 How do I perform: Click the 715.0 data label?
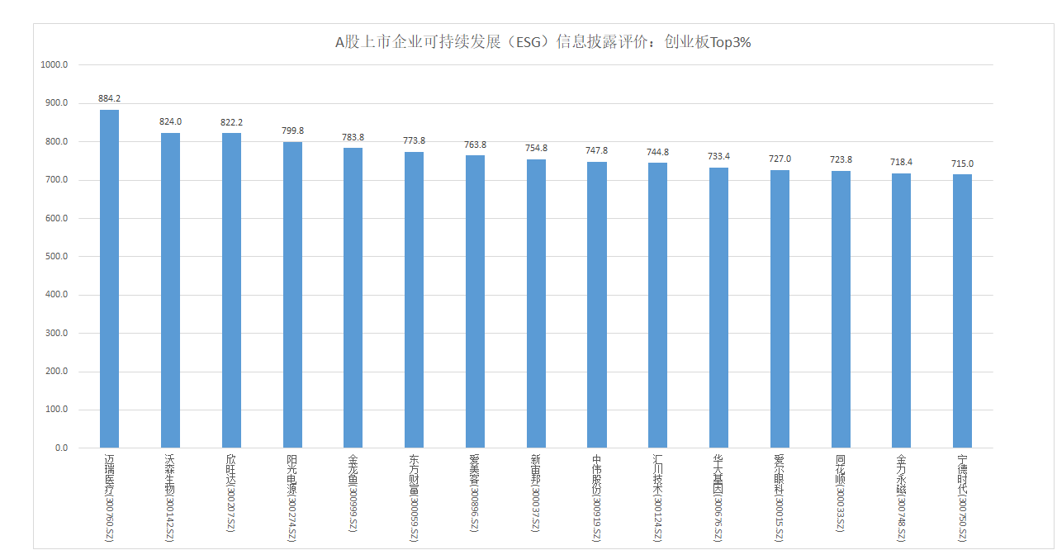(x=963, y=164)
